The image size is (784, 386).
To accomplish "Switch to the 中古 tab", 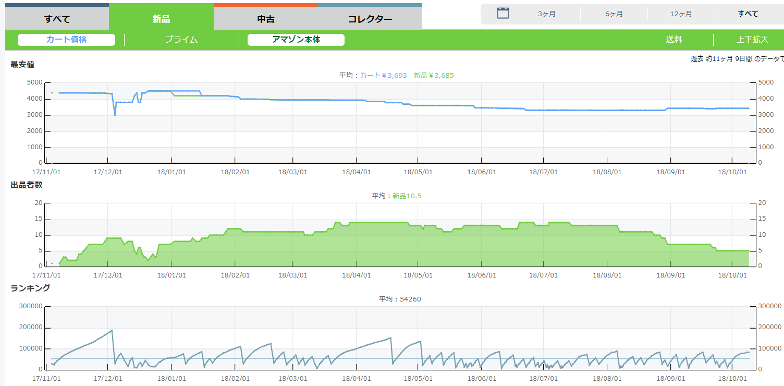I will point(265,19).
